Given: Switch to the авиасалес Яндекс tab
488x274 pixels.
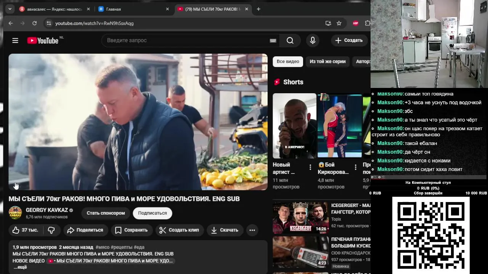Looking at the screenshot, I should click(x=55, y=9).
